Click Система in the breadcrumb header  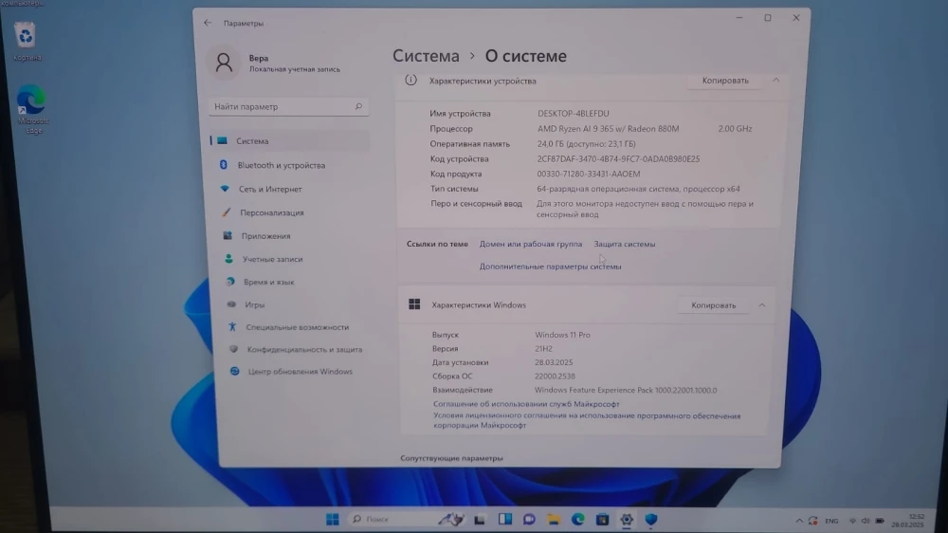[426, 56]
